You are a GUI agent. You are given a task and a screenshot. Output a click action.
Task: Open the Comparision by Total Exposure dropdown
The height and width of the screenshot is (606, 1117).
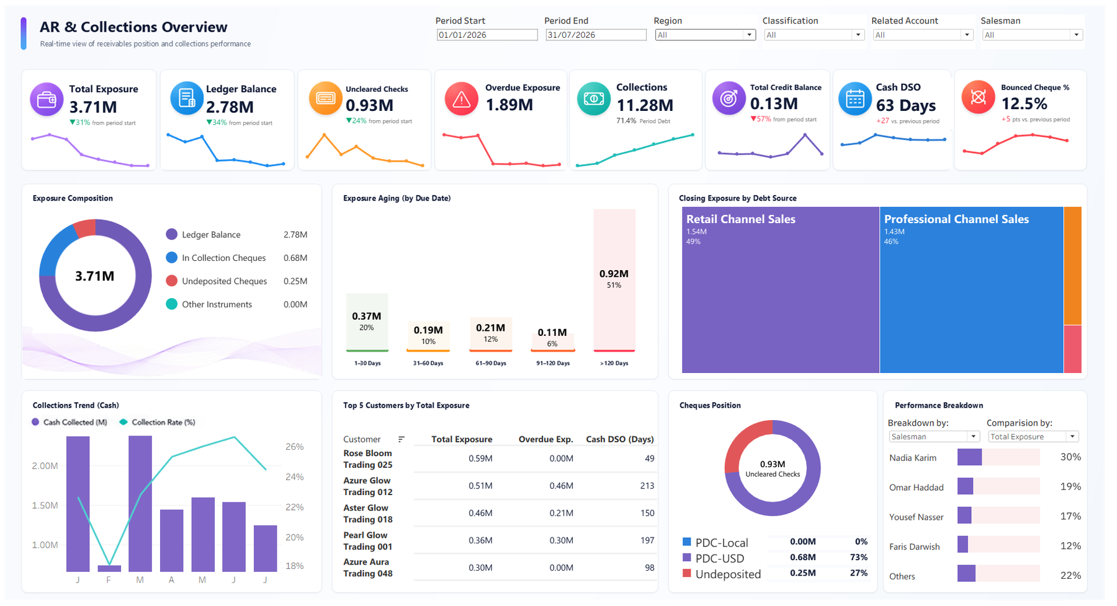click(1033, 436)
